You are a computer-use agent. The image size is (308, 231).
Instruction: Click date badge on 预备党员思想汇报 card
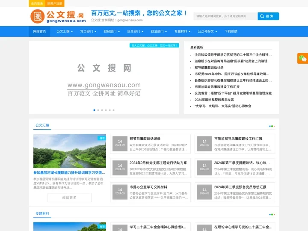[204, 192]
